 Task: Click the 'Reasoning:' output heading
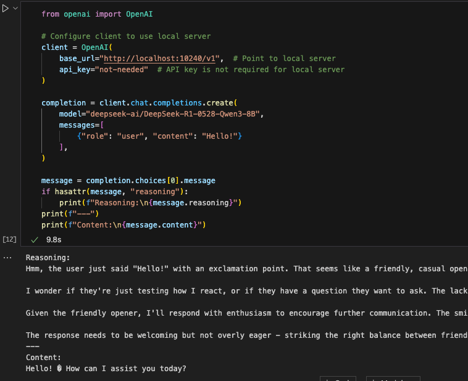click(48, 258)
